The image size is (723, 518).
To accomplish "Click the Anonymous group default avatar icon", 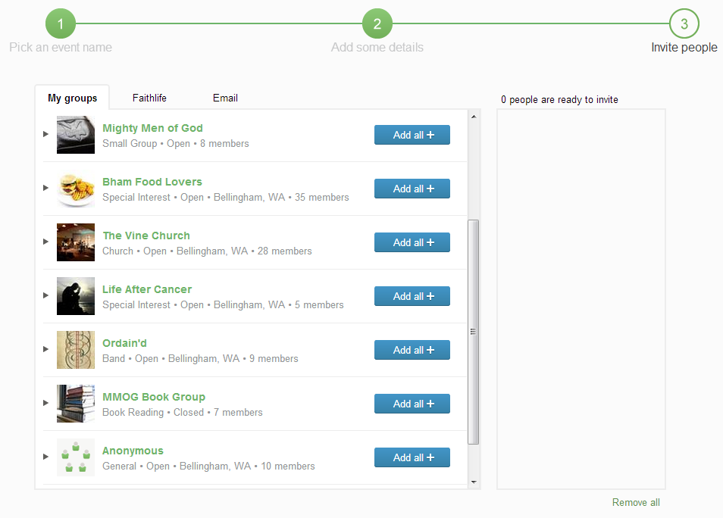I will pyautogui.click(x=76, y=457).
